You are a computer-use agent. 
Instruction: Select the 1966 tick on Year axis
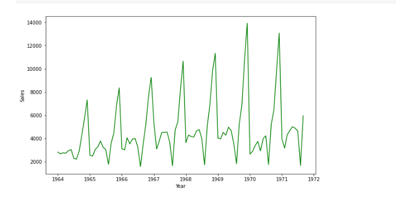pos(122,180)
